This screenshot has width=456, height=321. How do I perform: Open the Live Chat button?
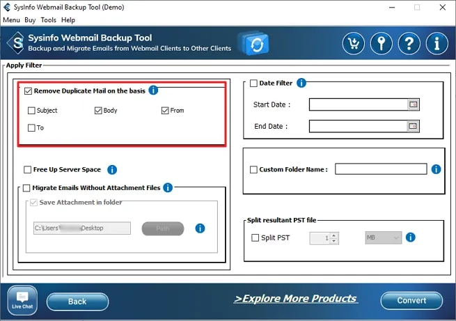pyautogui.click(x=22, y=300)
